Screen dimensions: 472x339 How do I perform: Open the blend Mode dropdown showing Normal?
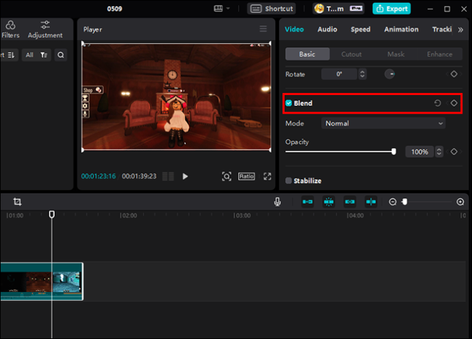[383, 123]
